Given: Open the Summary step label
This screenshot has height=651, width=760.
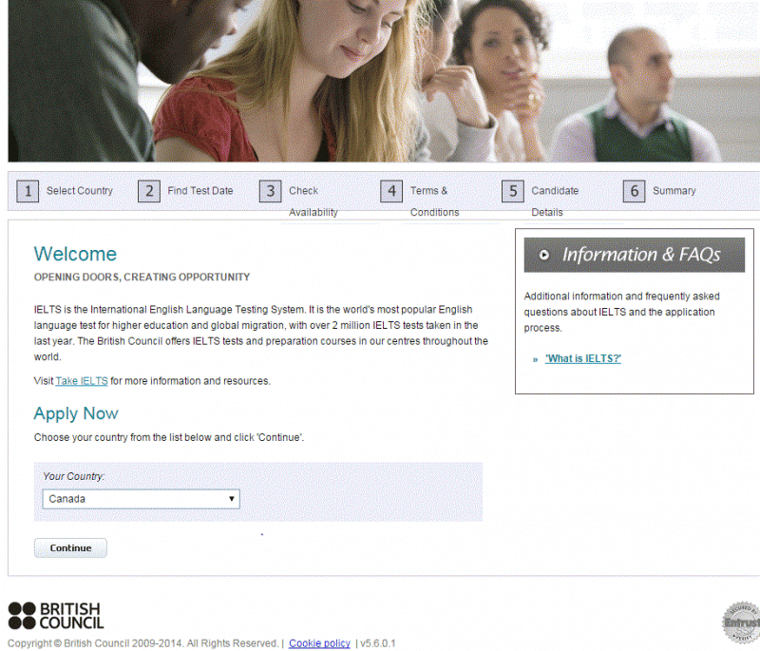Looking at the screenshot, I should tap(674, 191).
